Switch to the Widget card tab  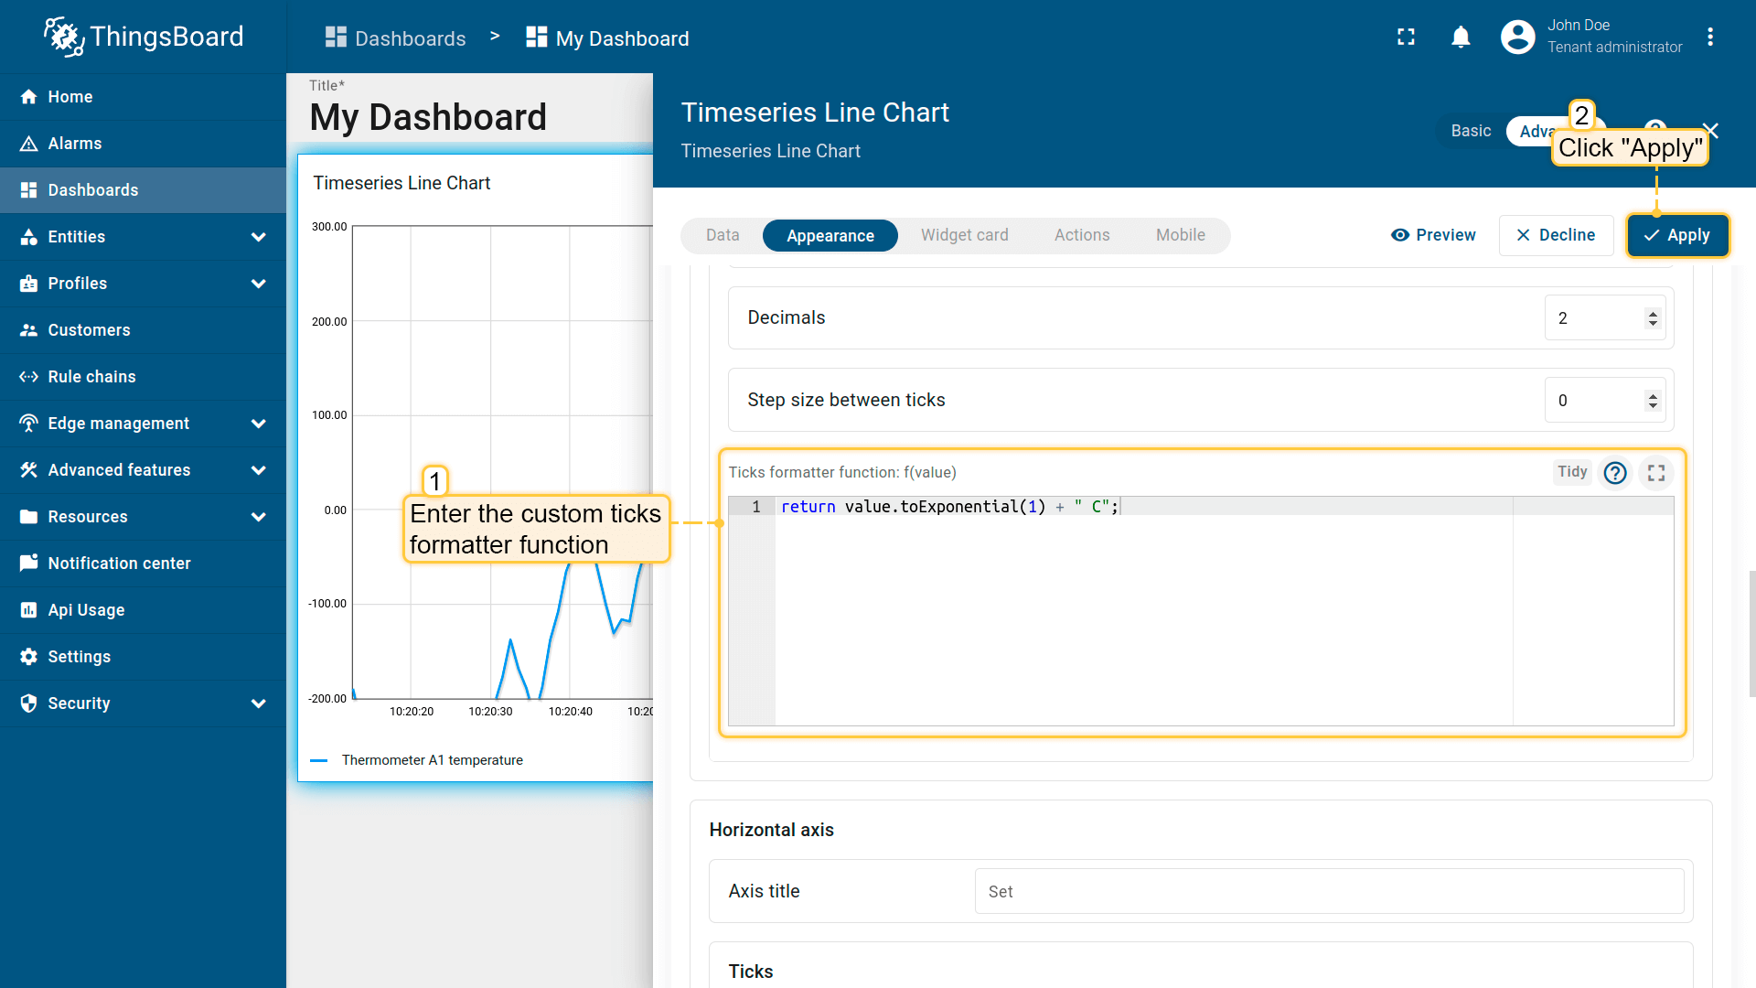964,235
